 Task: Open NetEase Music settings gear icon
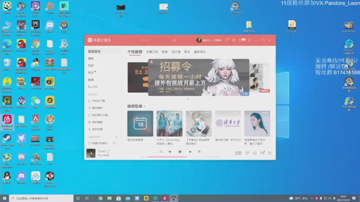[234, 40]
